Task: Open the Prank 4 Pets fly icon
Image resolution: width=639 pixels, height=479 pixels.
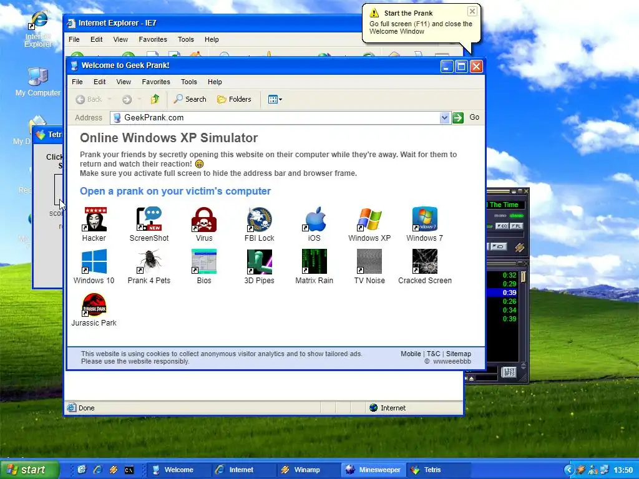Action: [x=149, y=266]
